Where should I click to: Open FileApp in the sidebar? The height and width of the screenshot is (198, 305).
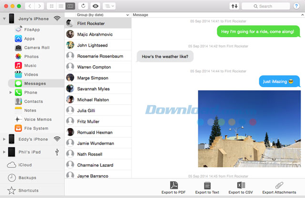tap(31, 30)
